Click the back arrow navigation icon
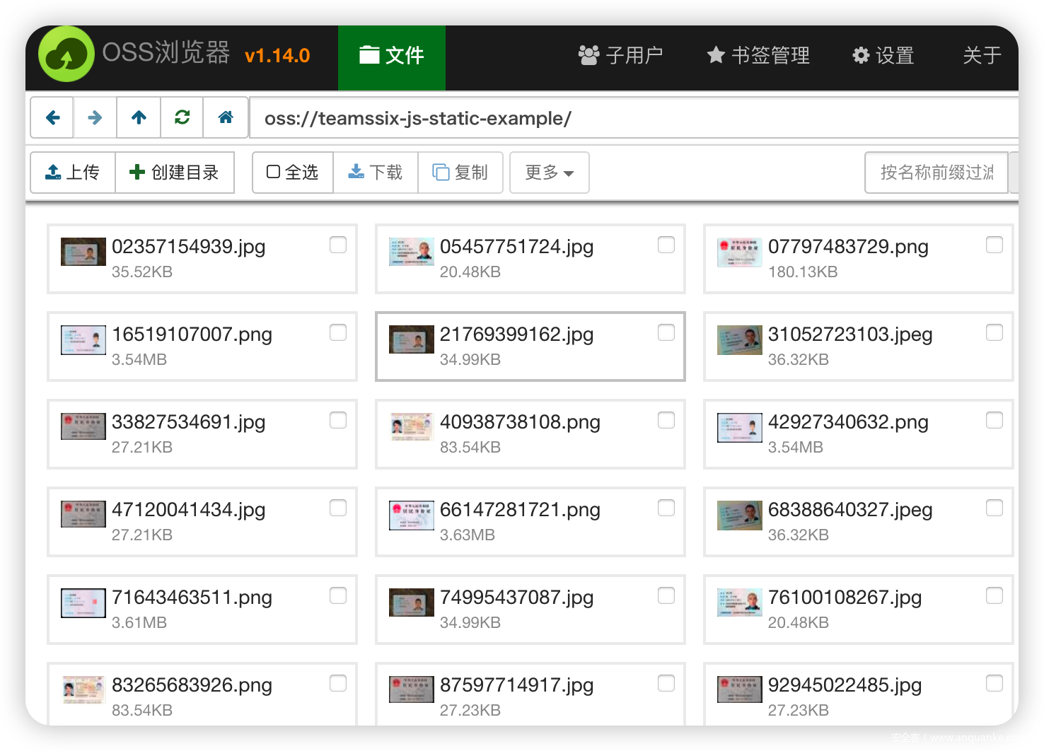1044x751 pixels. point(52,117)
